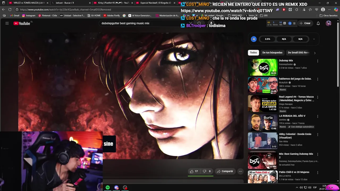Screen dimensions: 340x191
Task: View site info lock icon in address bar
Action: click(17, 10)
